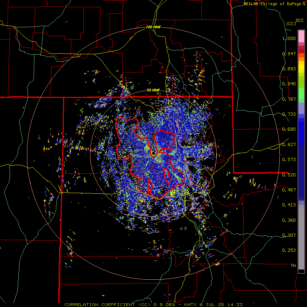The image size is (307, 307).
Task: Click the 0.947 legend value
Action: tap(289, 54)
